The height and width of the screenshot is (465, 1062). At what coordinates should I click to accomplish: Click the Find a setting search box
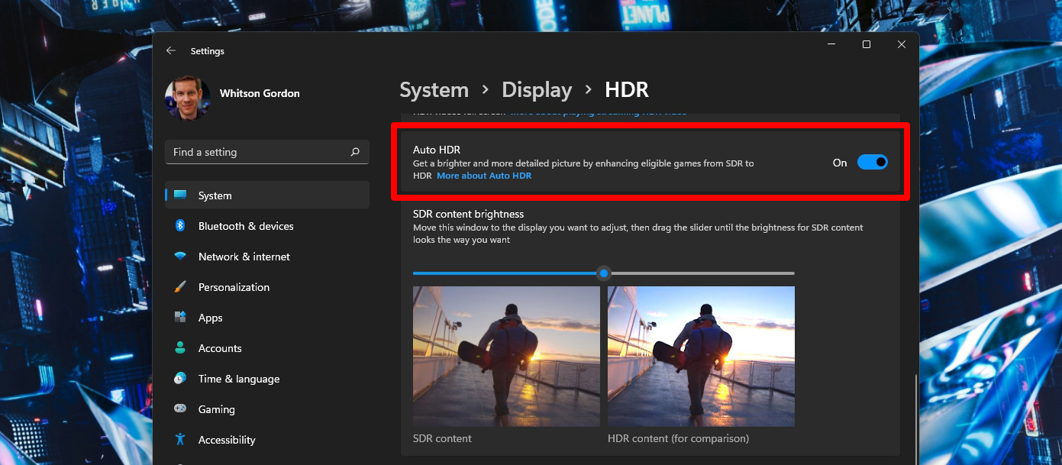(267, 152)
